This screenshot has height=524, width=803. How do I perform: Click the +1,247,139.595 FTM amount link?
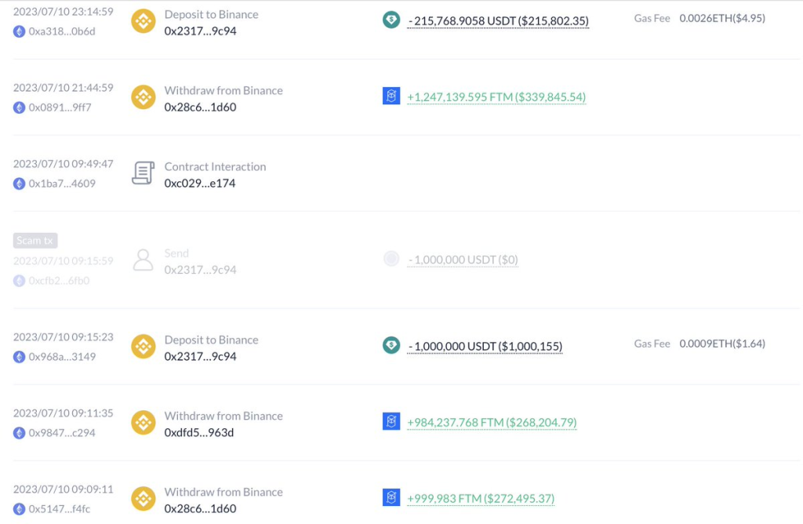coord(496,97)
